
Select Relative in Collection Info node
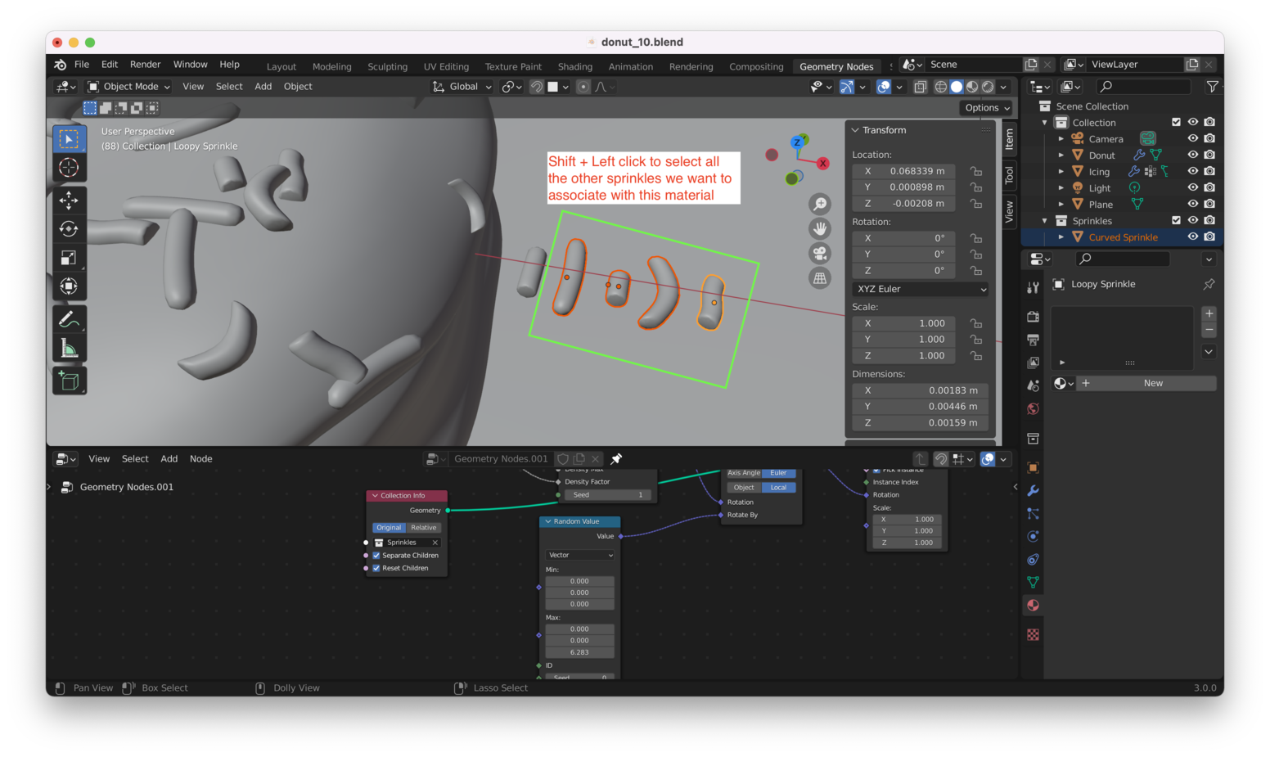(x=424, y=528)
